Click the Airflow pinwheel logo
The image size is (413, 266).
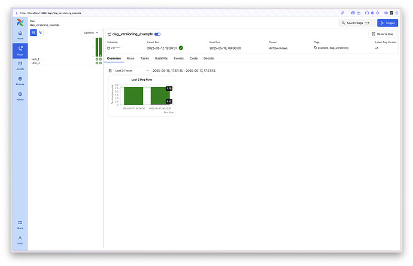click(x=20, y=22)
